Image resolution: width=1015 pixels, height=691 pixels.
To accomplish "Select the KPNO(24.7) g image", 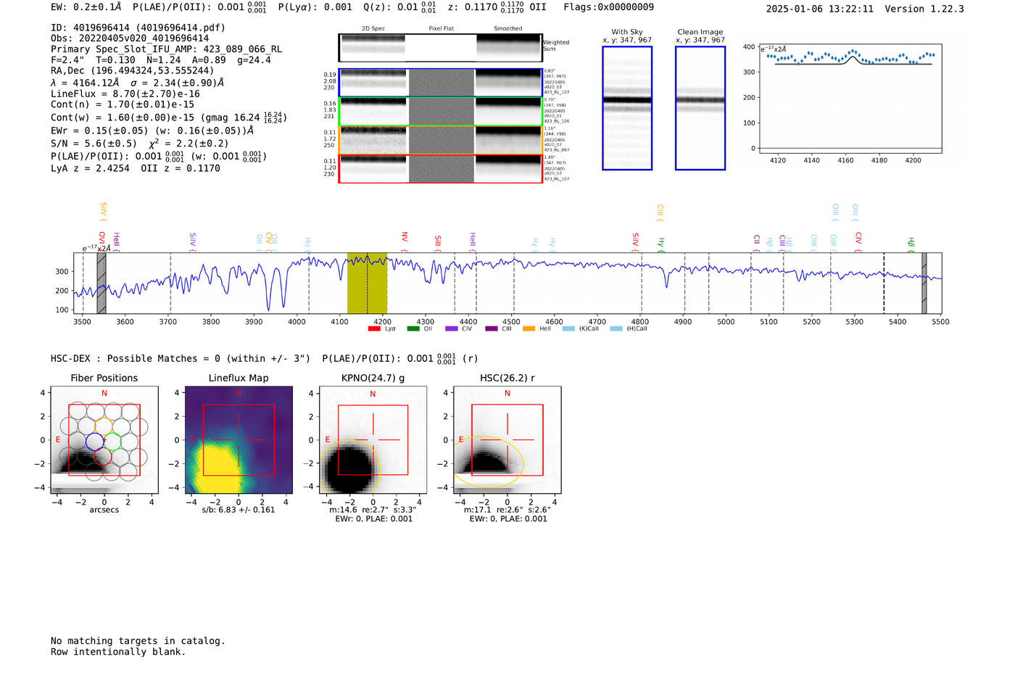I will pyautogui.click(x=373, y=440).
